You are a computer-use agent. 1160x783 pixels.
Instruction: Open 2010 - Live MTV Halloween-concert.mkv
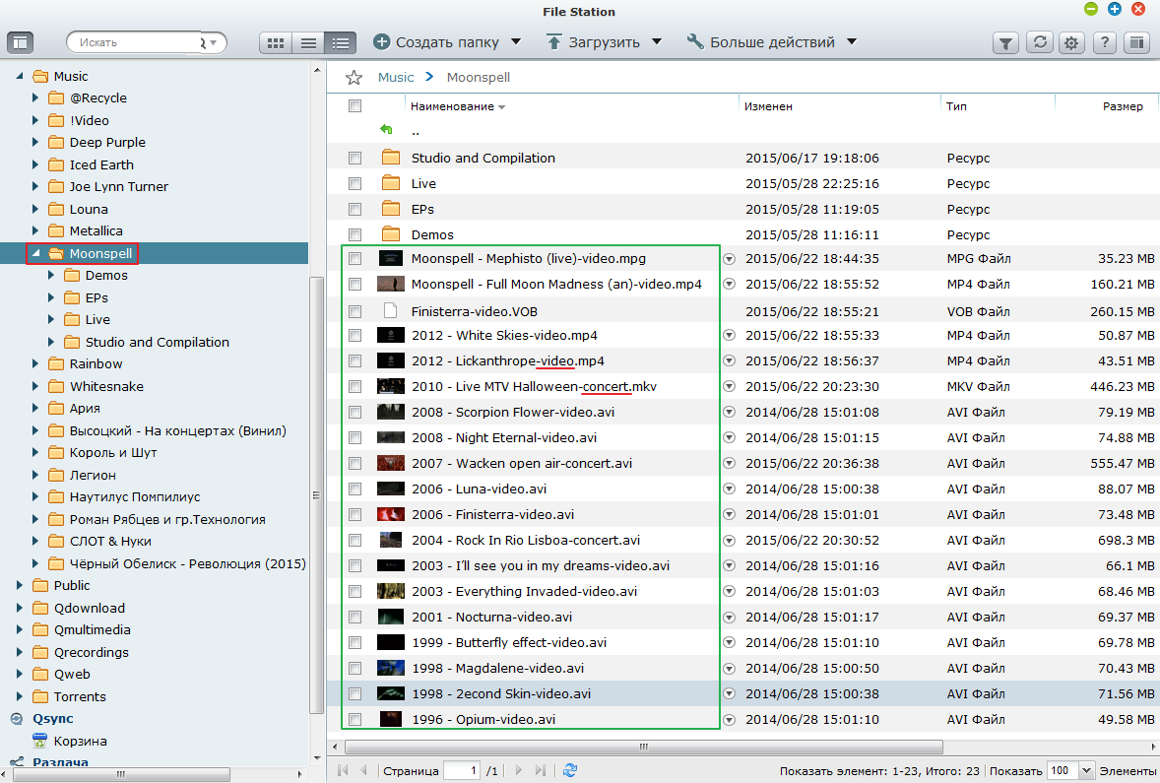pyautogui.click(x=534, y=386)
